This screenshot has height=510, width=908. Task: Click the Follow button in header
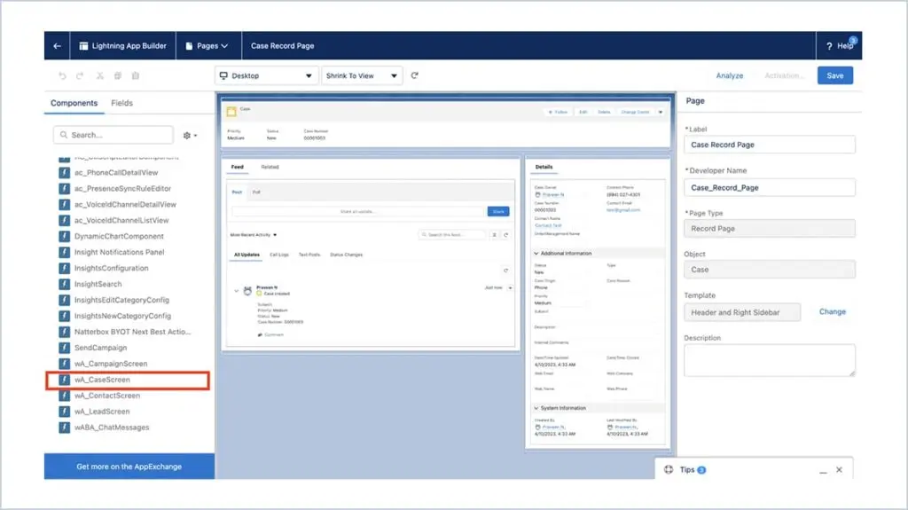pyautogui.click(x=559, y=112)
